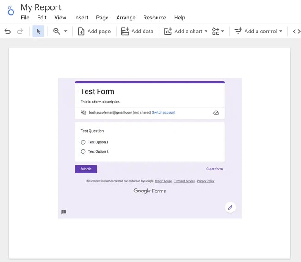Screen dimensions: 301x262
Task: Click the Add page button
Action: (94, 31)
